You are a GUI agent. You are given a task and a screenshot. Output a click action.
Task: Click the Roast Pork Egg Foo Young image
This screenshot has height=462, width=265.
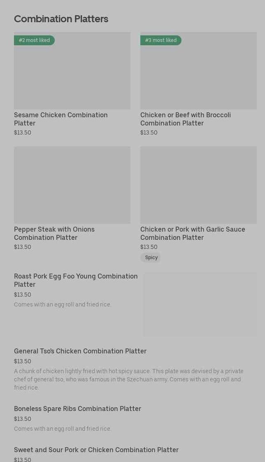click(200, 304)
